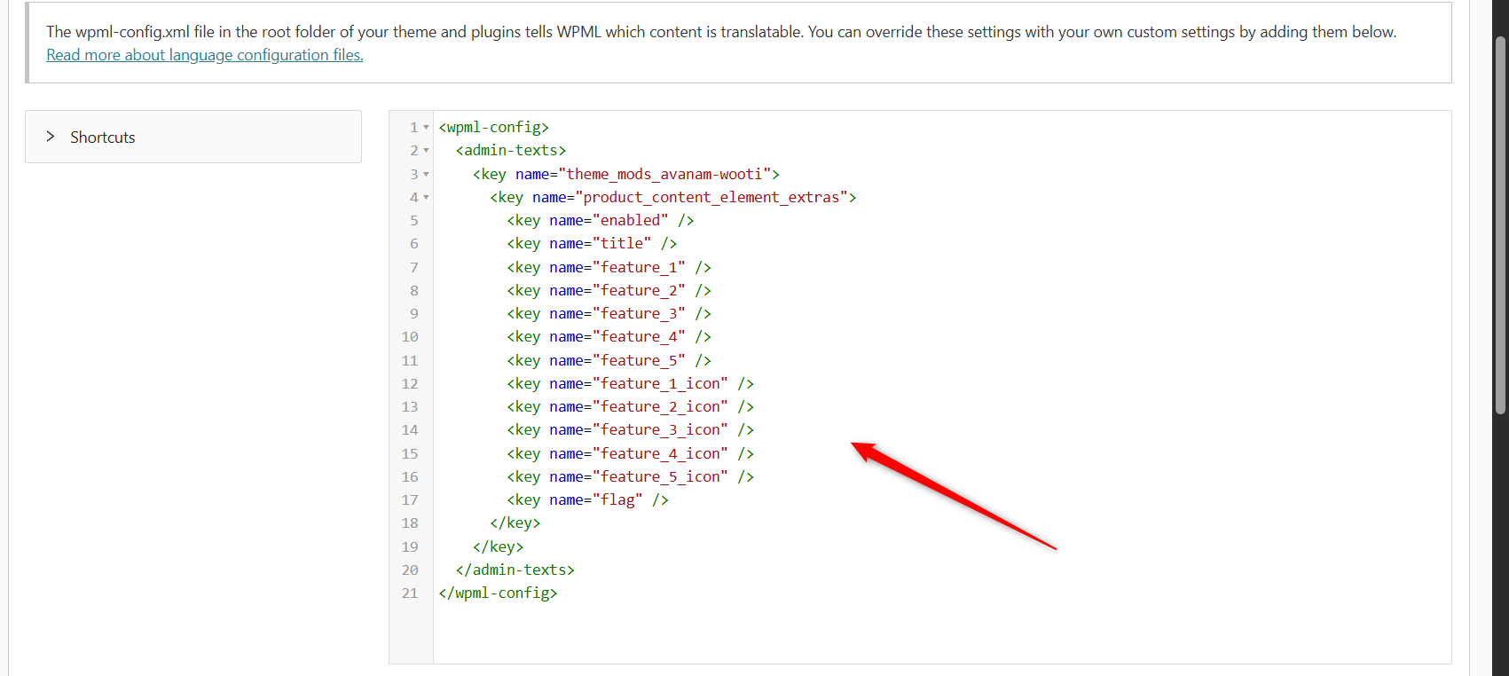
Task: Click the feature_2_icon key line
Action: tap(630, 406)
